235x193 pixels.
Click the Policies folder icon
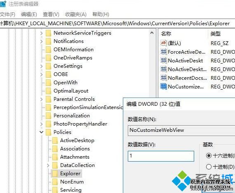coord(48,132)
